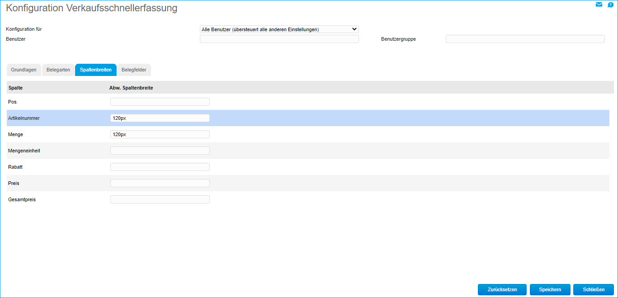This screenshot has height=298, width=618.
Task: Go to the Belegfelder tab
Action: tap(134, 70)
